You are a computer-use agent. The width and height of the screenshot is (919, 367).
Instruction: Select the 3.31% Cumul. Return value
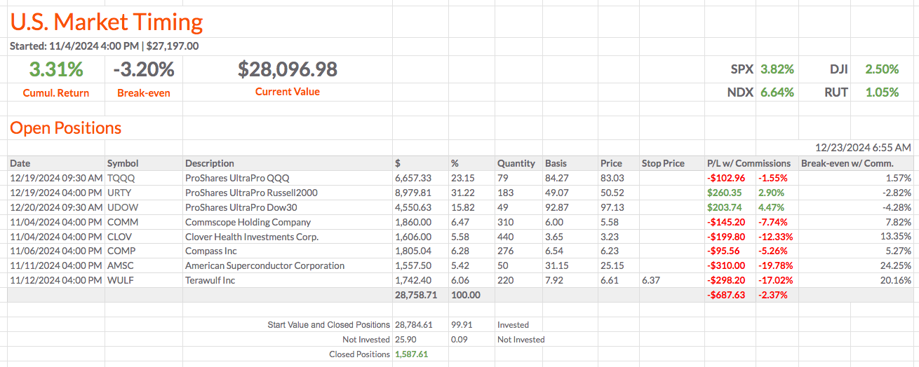[56, 69]
